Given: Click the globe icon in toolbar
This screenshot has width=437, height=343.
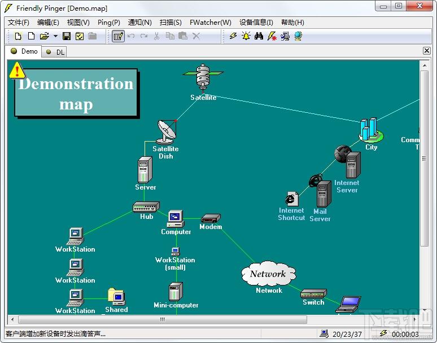Looking at the screenshot, I should pos(298,36).
